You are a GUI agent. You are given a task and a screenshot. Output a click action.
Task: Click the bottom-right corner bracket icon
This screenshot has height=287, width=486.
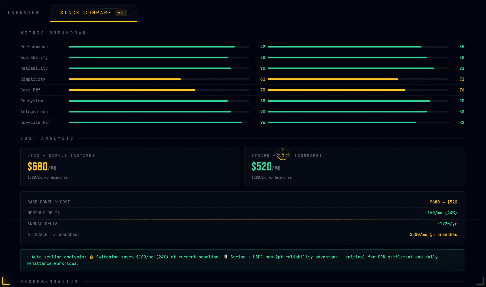click(480, 281)
